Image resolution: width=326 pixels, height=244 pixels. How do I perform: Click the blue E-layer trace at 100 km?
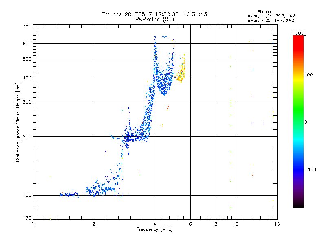pyautogui.click(x=69, y=195)
